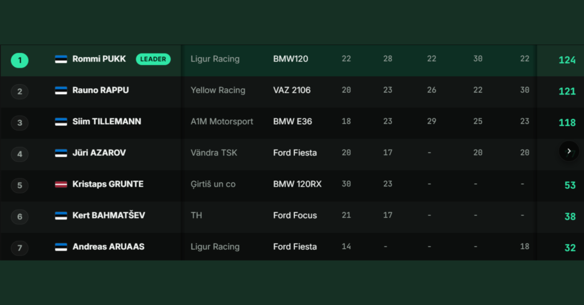Viewport: 584px width, 305px height.
Task: Click the flag next to Andreas ARUAAS
Action: click(61, 247)
